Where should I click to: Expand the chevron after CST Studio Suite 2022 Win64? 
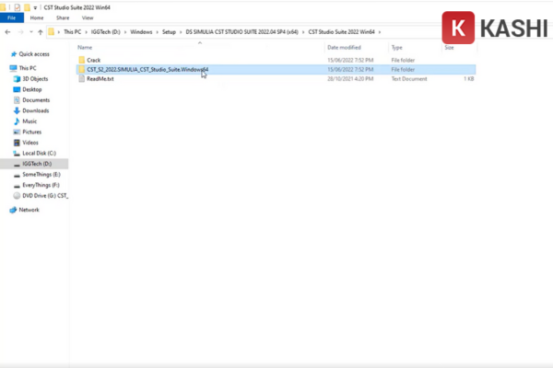click(x=380, y=32)
